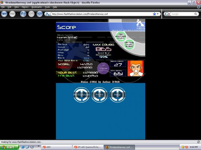Image resolution: width=201 pixels, height=150 pixels.
Task: Open the Google search engine selector
Action: coord(167,14)
